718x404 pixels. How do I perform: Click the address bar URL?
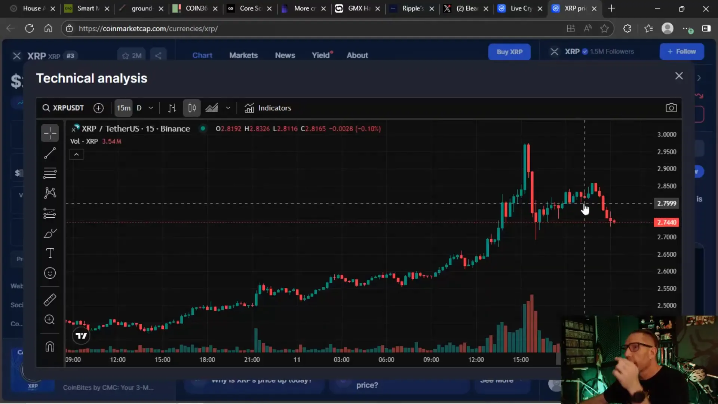click(148, 28)
